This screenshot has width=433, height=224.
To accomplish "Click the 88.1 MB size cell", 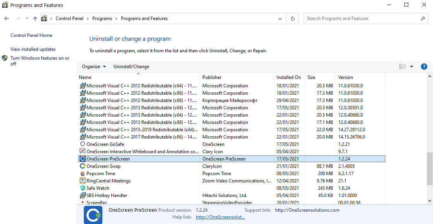I will click(x=324, y=166).
